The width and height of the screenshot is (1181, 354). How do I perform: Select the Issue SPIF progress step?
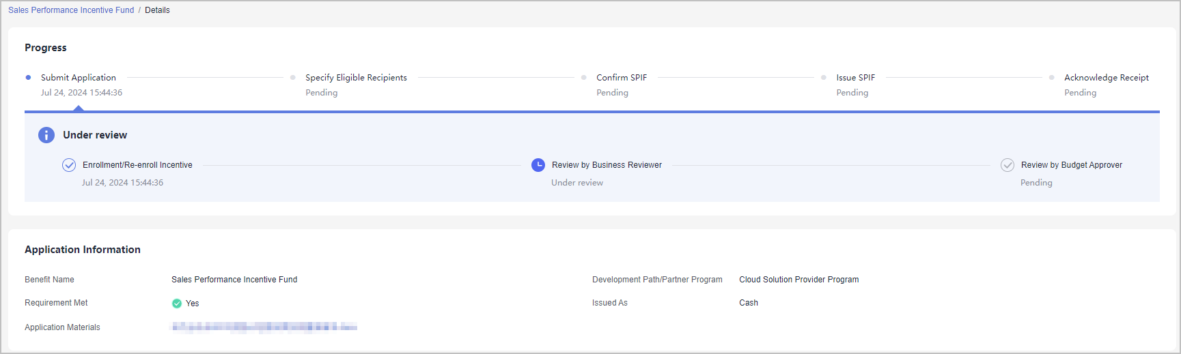[x=855, y=78]
